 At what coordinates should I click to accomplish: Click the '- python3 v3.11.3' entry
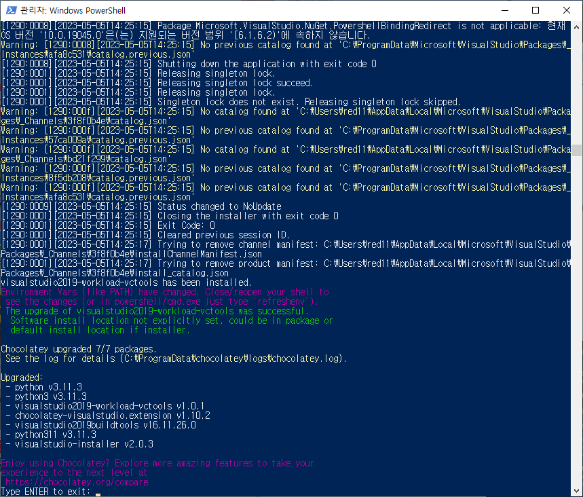46,397
